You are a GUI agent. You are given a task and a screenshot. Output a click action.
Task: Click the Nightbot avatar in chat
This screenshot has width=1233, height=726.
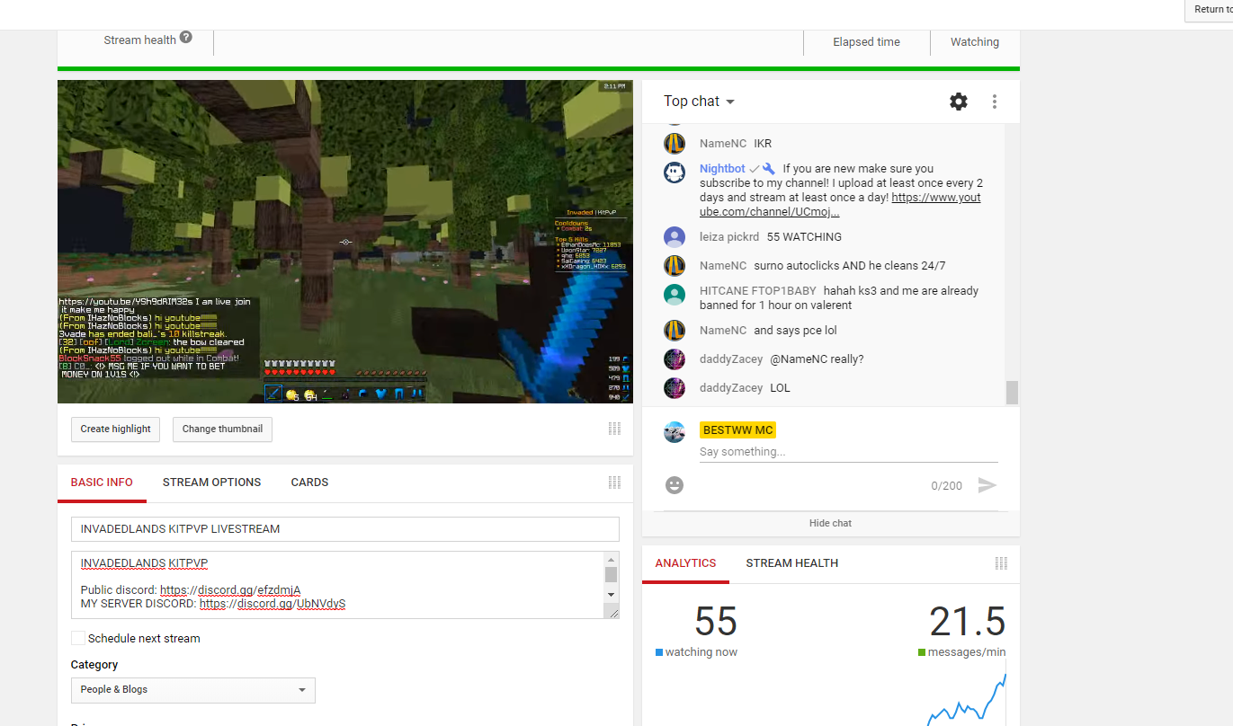(675, 173)
